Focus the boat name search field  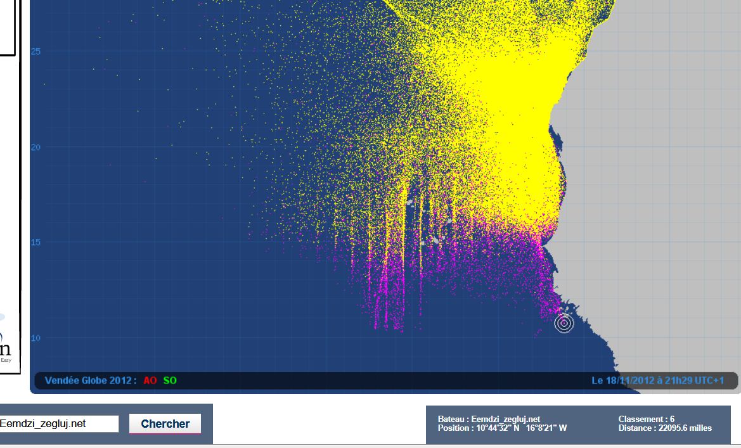pos(58,424)
